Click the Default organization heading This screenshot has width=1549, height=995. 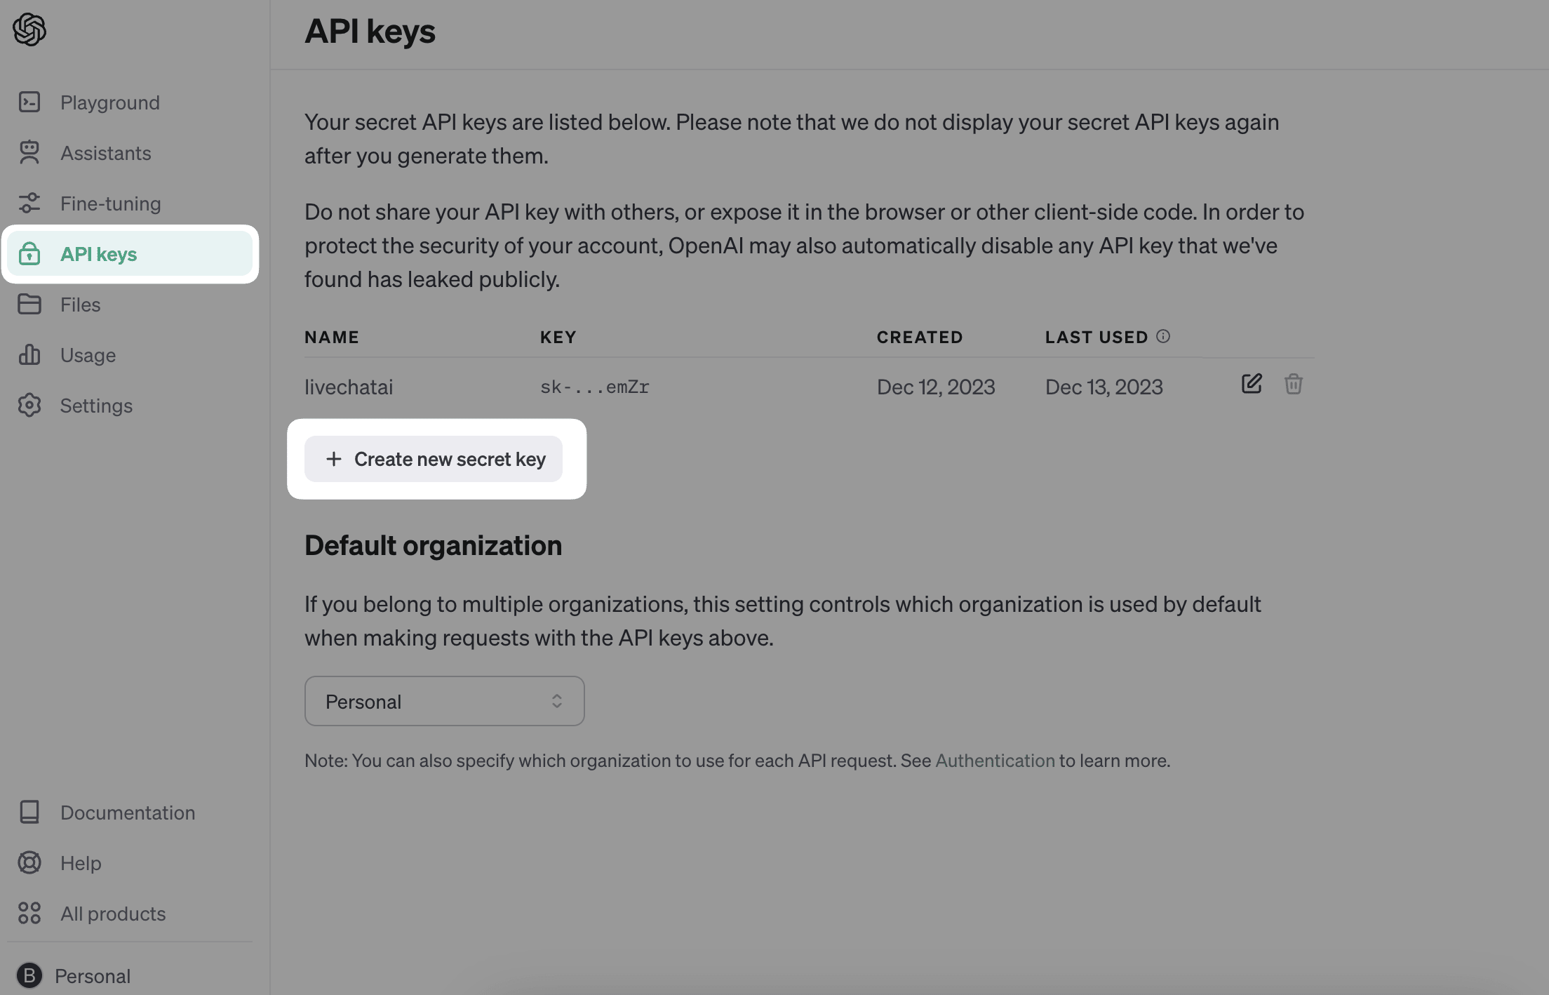tap(433, 545)
